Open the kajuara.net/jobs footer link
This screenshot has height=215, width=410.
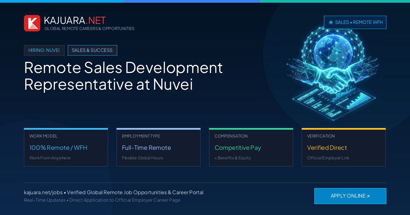[x=43, y=192]
